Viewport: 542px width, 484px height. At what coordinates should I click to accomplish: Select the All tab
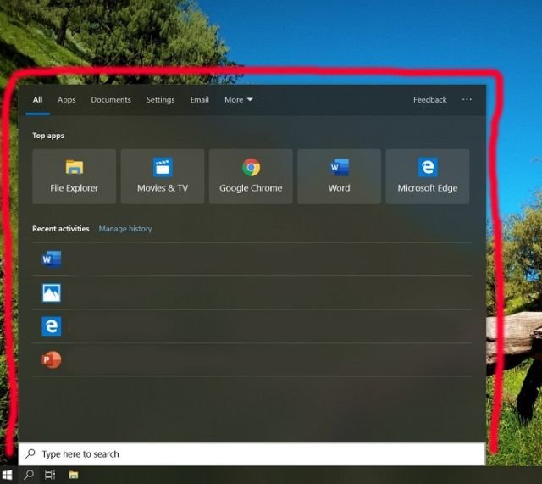(37, 100)
